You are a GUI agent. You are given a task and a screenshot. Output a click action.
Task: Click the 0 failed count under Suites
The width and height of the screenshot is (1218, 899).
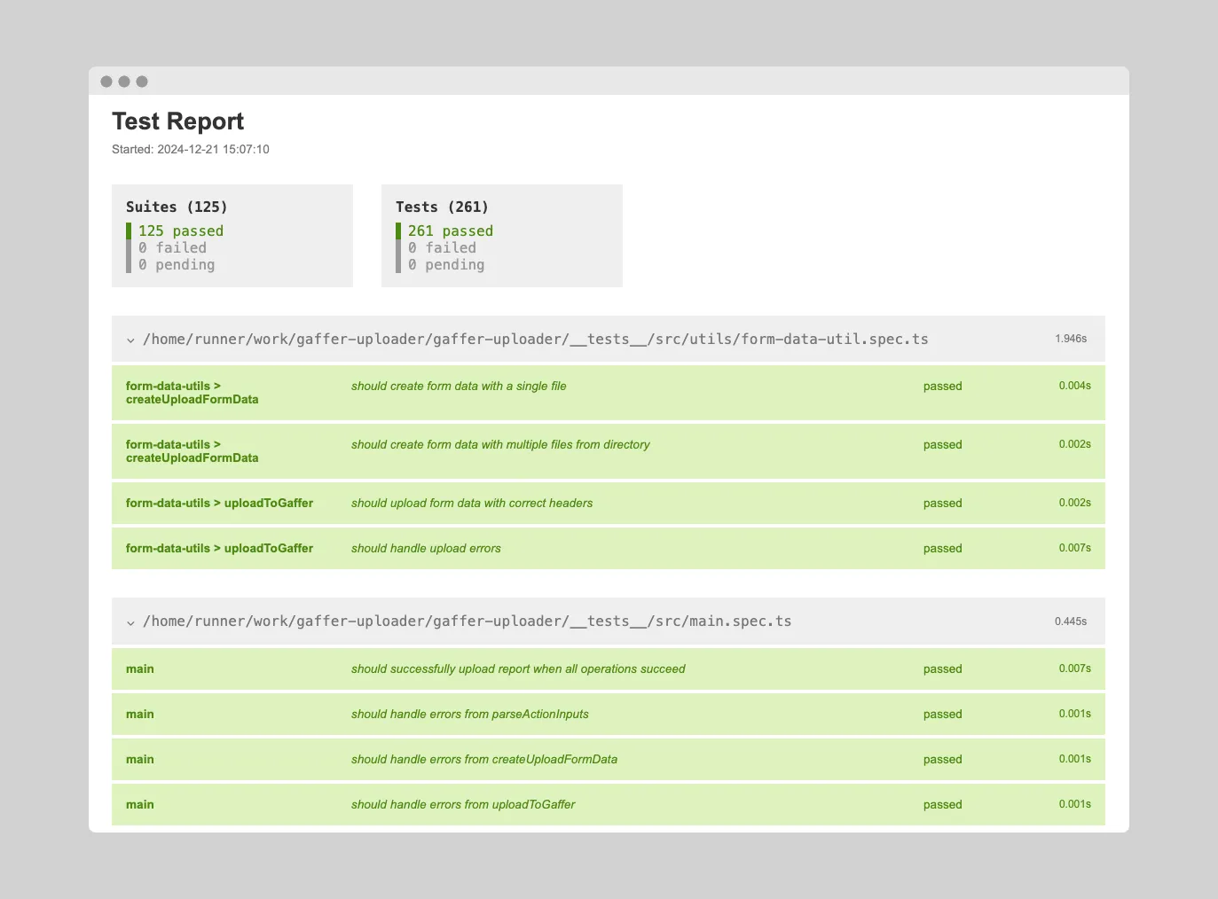tap(172, 247)
